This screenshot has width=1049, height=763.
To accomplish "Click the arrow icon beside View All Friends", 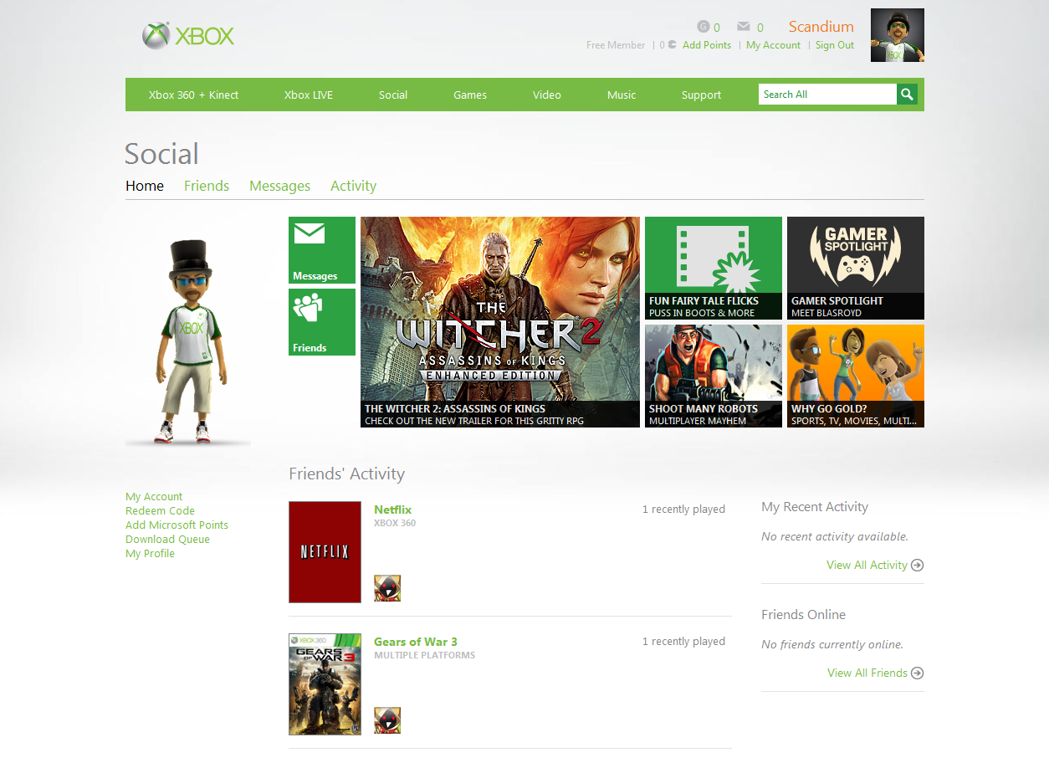I will pos(918,673).
